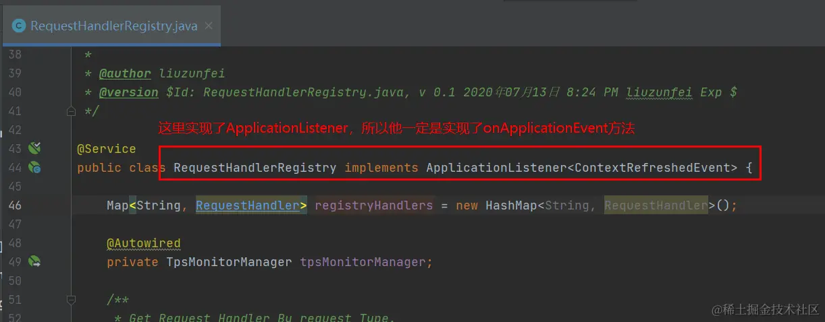
Task: Click the public keyword on line 44
Action: pyautogui.click(x=99, y=168)
